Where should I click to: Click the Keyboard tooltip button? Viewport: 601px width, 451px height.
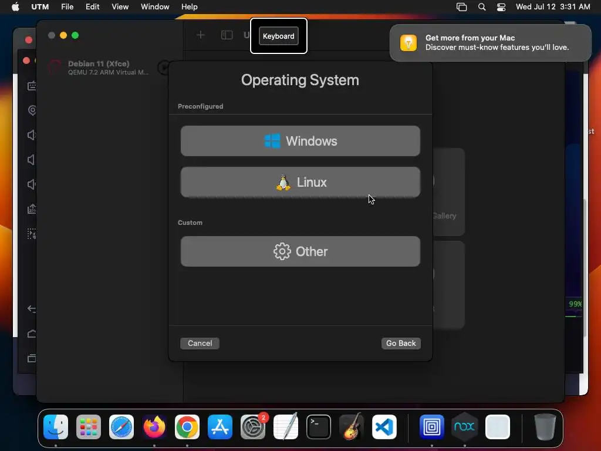point(279,36)
